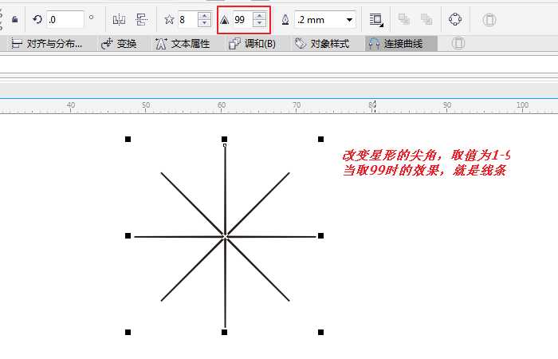Mirror the star horizontally
The image size is (558, 359).
pos(119,20)
